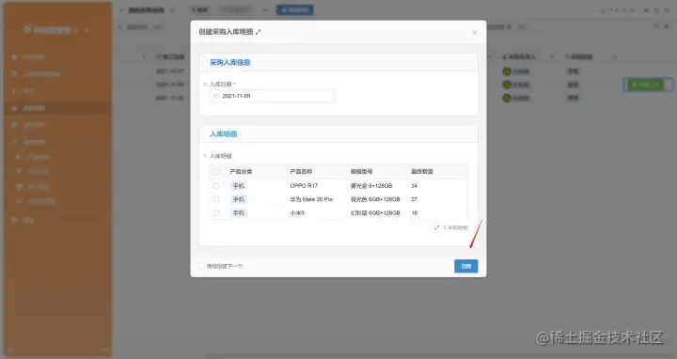The height and width of the screenshot is (359, 677).
Task: Close the 创建采购入库明细 dialog
Action: pyautogui.click(x=475, y=32)
